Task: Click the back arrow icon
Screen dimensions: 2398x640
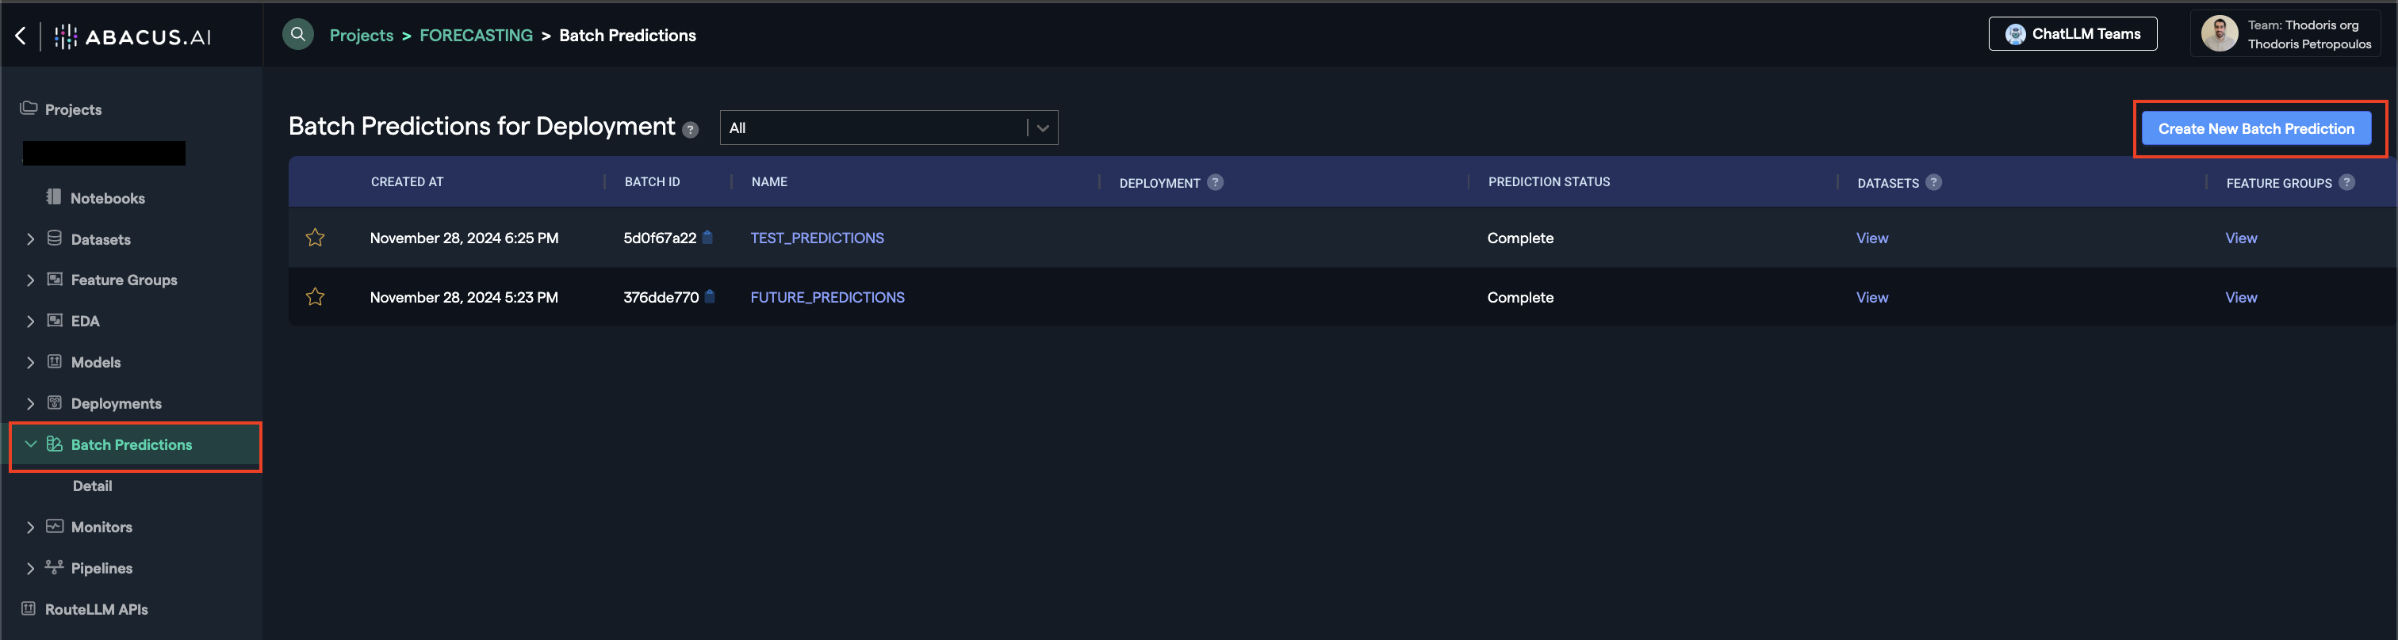Action: [21, 36]
